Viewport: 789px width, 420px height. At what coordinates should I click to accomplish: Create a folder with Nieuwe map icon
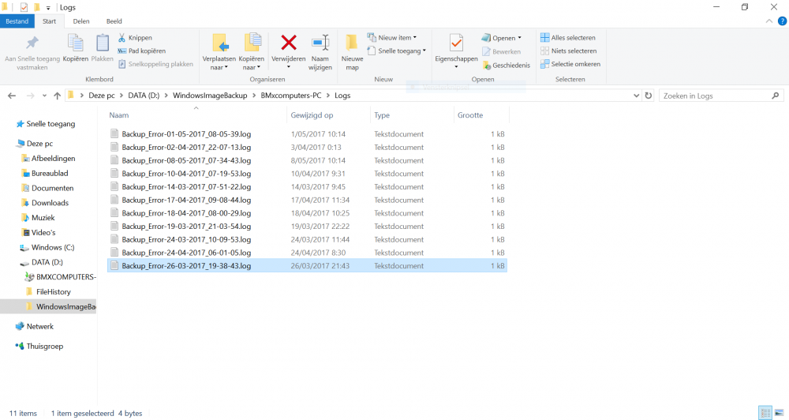tap(352, 43)
